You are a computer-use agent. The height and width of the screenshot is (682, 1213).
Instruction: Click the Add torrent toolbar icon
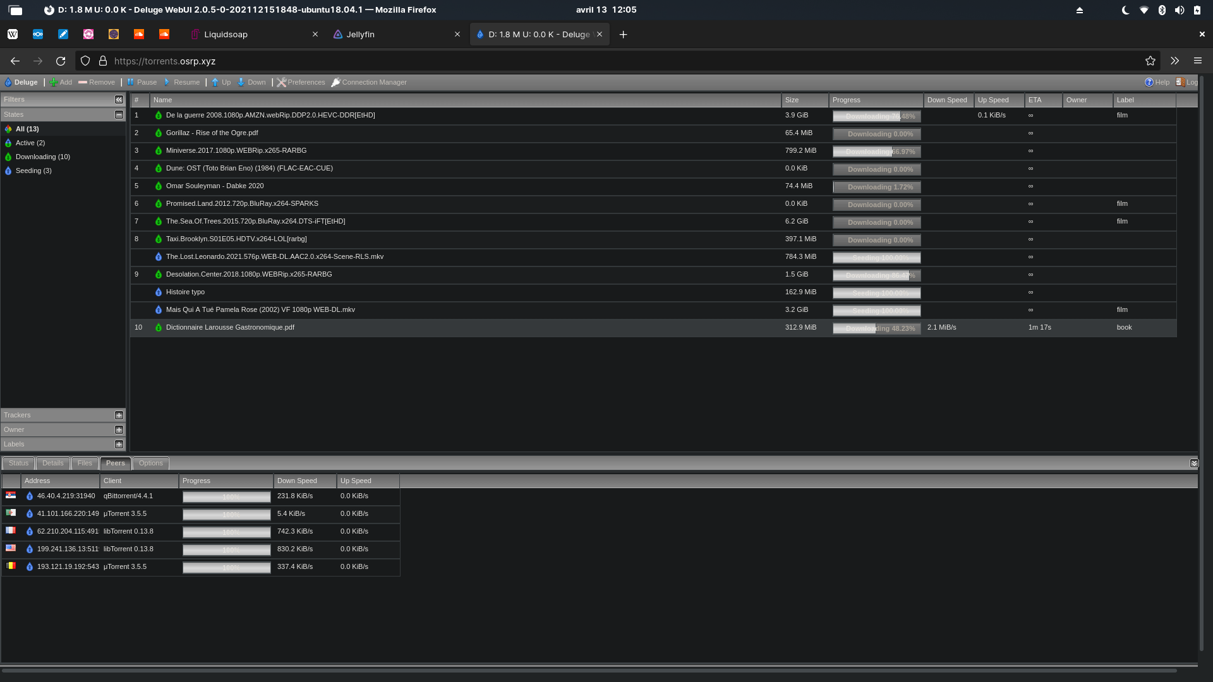pyautogui.click(x=61, y=82)
